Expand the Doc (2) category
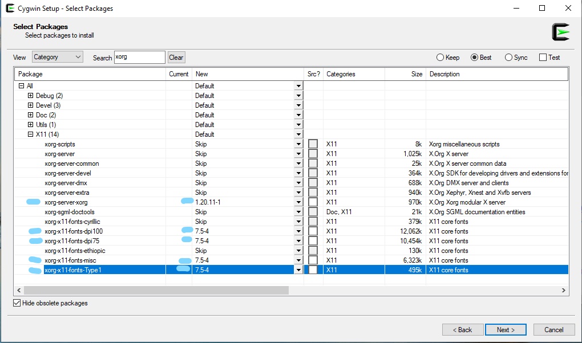582x343 pixels. [x=30, y=115]
